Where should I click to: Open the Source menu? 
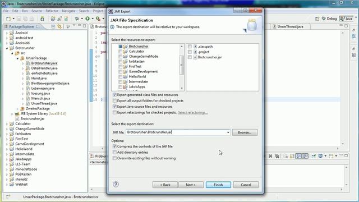click(36, 11)
